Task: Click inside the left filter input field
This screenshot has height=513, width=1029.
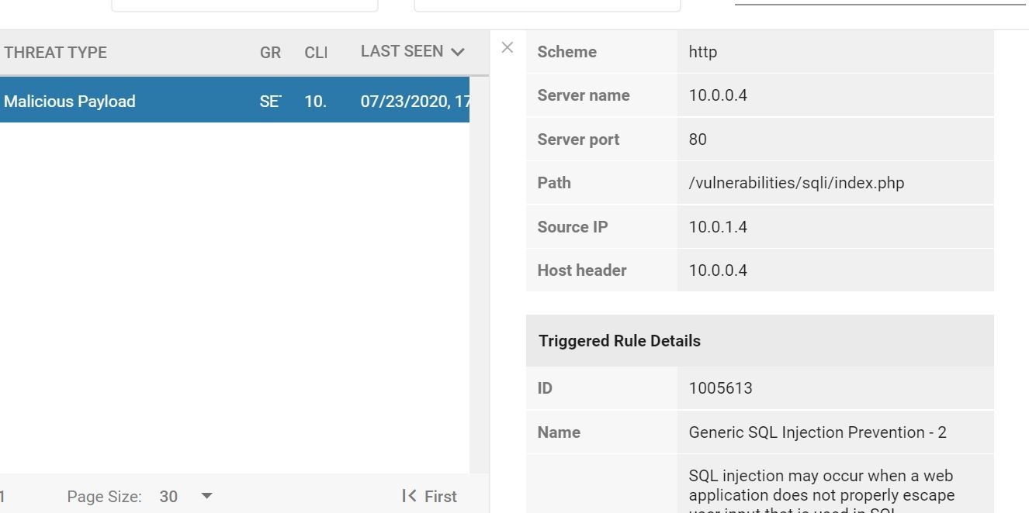Action: (245, 4)
